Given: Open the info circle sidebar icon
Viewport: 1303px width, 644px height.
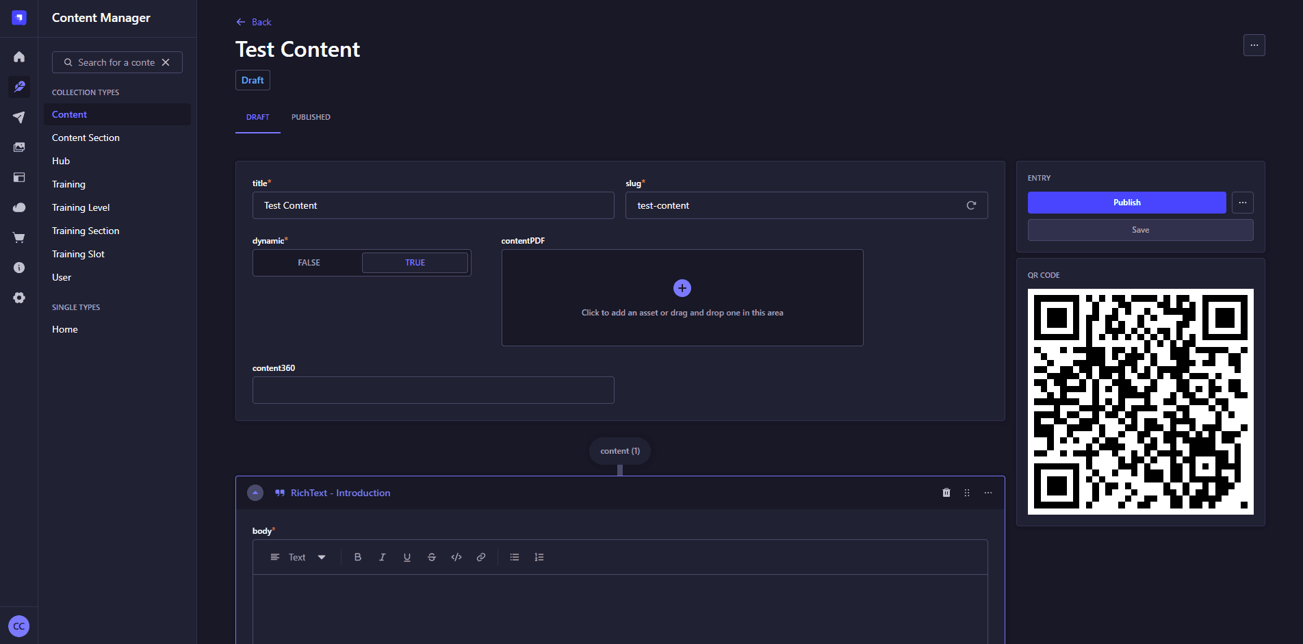Looking at the screenshot, I should [19, 268].
